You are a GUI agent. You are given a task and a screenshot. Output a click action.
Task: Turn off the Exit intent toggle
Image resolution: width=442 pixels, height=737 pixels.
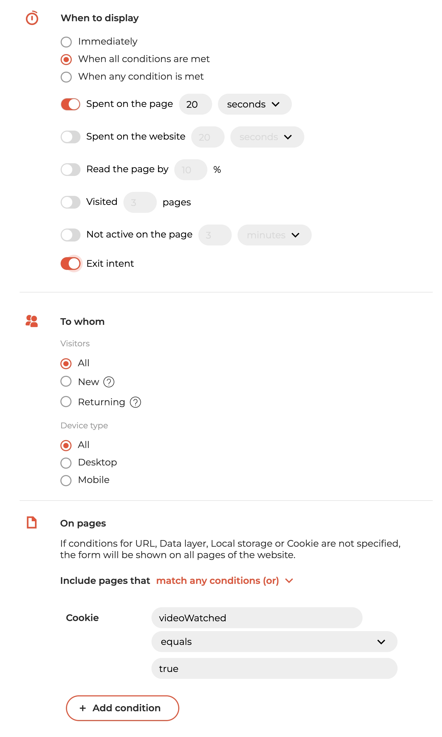click(71, 264)
